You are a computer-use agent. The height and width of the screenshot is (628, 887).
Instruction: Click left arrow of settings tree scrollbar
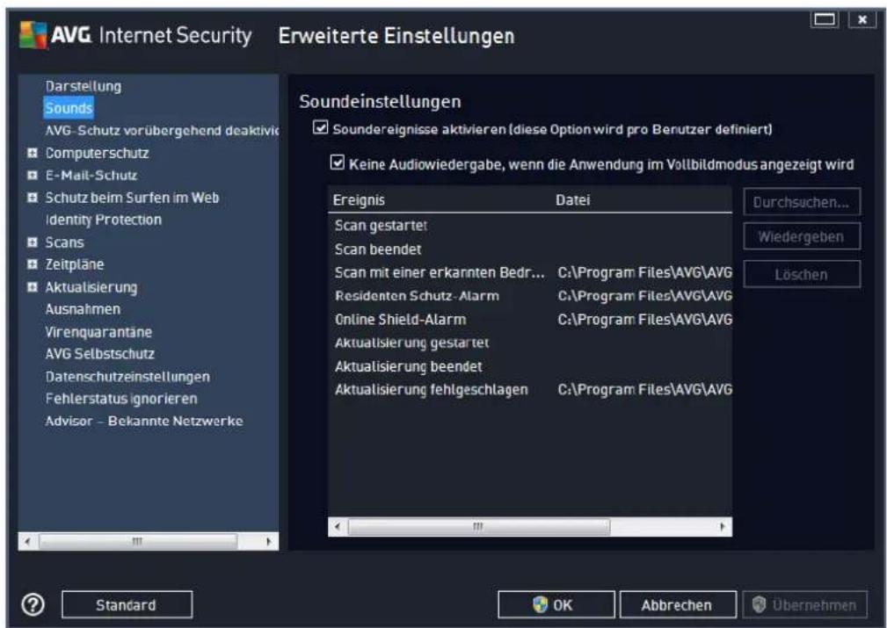click(x=27, y=541)
